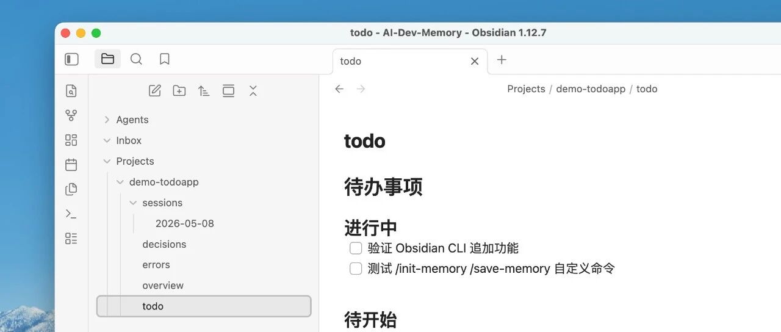Change the file sort order
This screenshot has height=332, width=781.
[204, 91]
